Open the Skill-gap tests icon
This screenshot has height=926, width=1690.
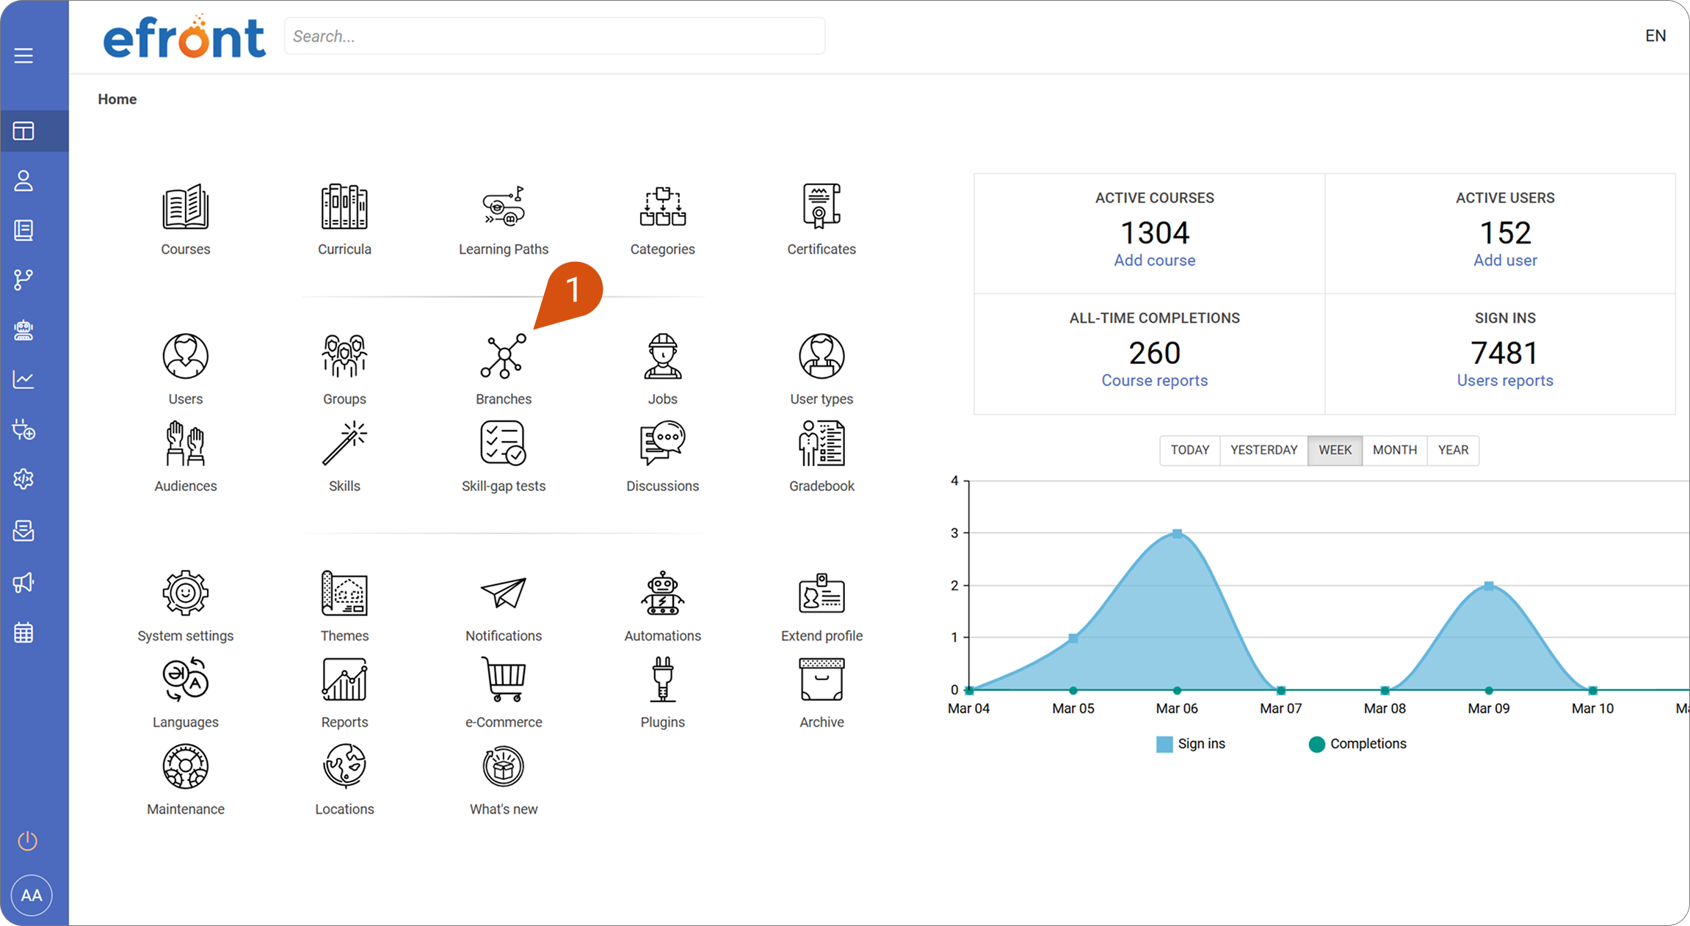[x=503, y=443]
